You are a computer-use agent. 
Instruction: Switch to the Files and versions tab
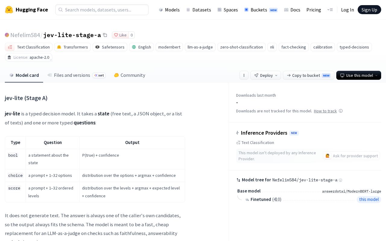click(x=77, y=75)
